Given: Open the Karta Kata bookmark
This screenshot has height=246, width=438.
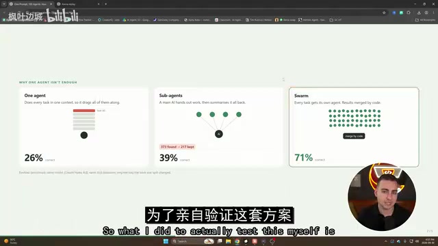Looking at the screenshot, I should 197,20.
